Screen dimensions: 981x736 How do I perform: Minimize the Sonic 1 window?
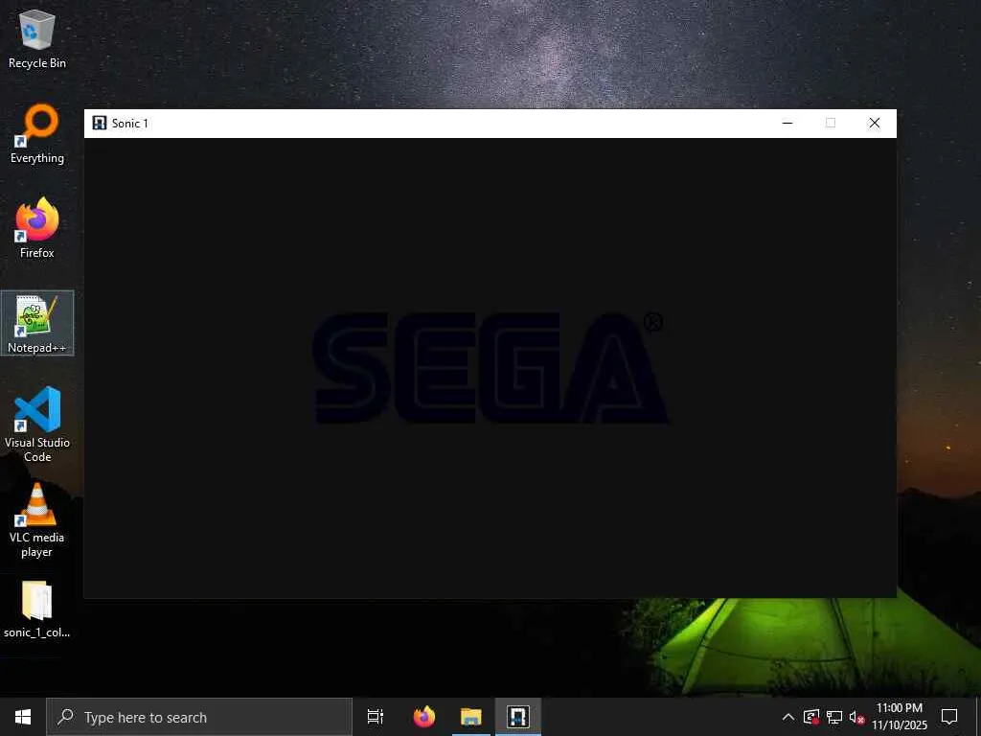tap(787, 123)
